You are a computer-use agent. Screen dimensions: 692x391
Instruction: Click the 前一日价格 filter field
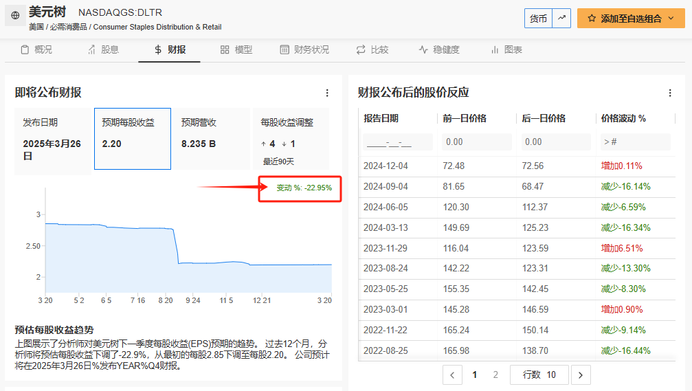(x=477, y=142)
